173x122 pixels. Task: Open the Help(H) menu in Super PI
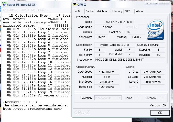[x=43, y=10]
